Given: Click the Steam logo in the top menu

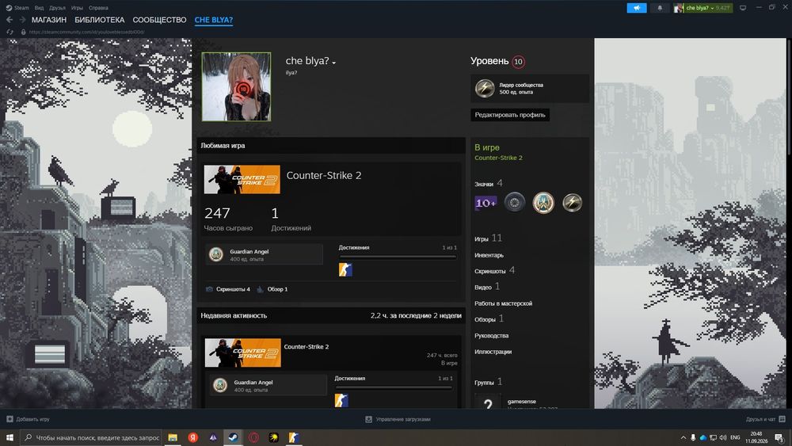Looking at the screenshot, I should tap(9, 8).
